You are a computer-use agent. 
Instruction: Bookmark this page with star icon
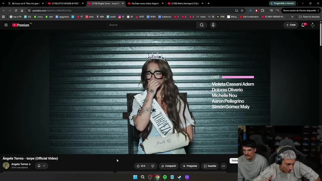[242, 11]
